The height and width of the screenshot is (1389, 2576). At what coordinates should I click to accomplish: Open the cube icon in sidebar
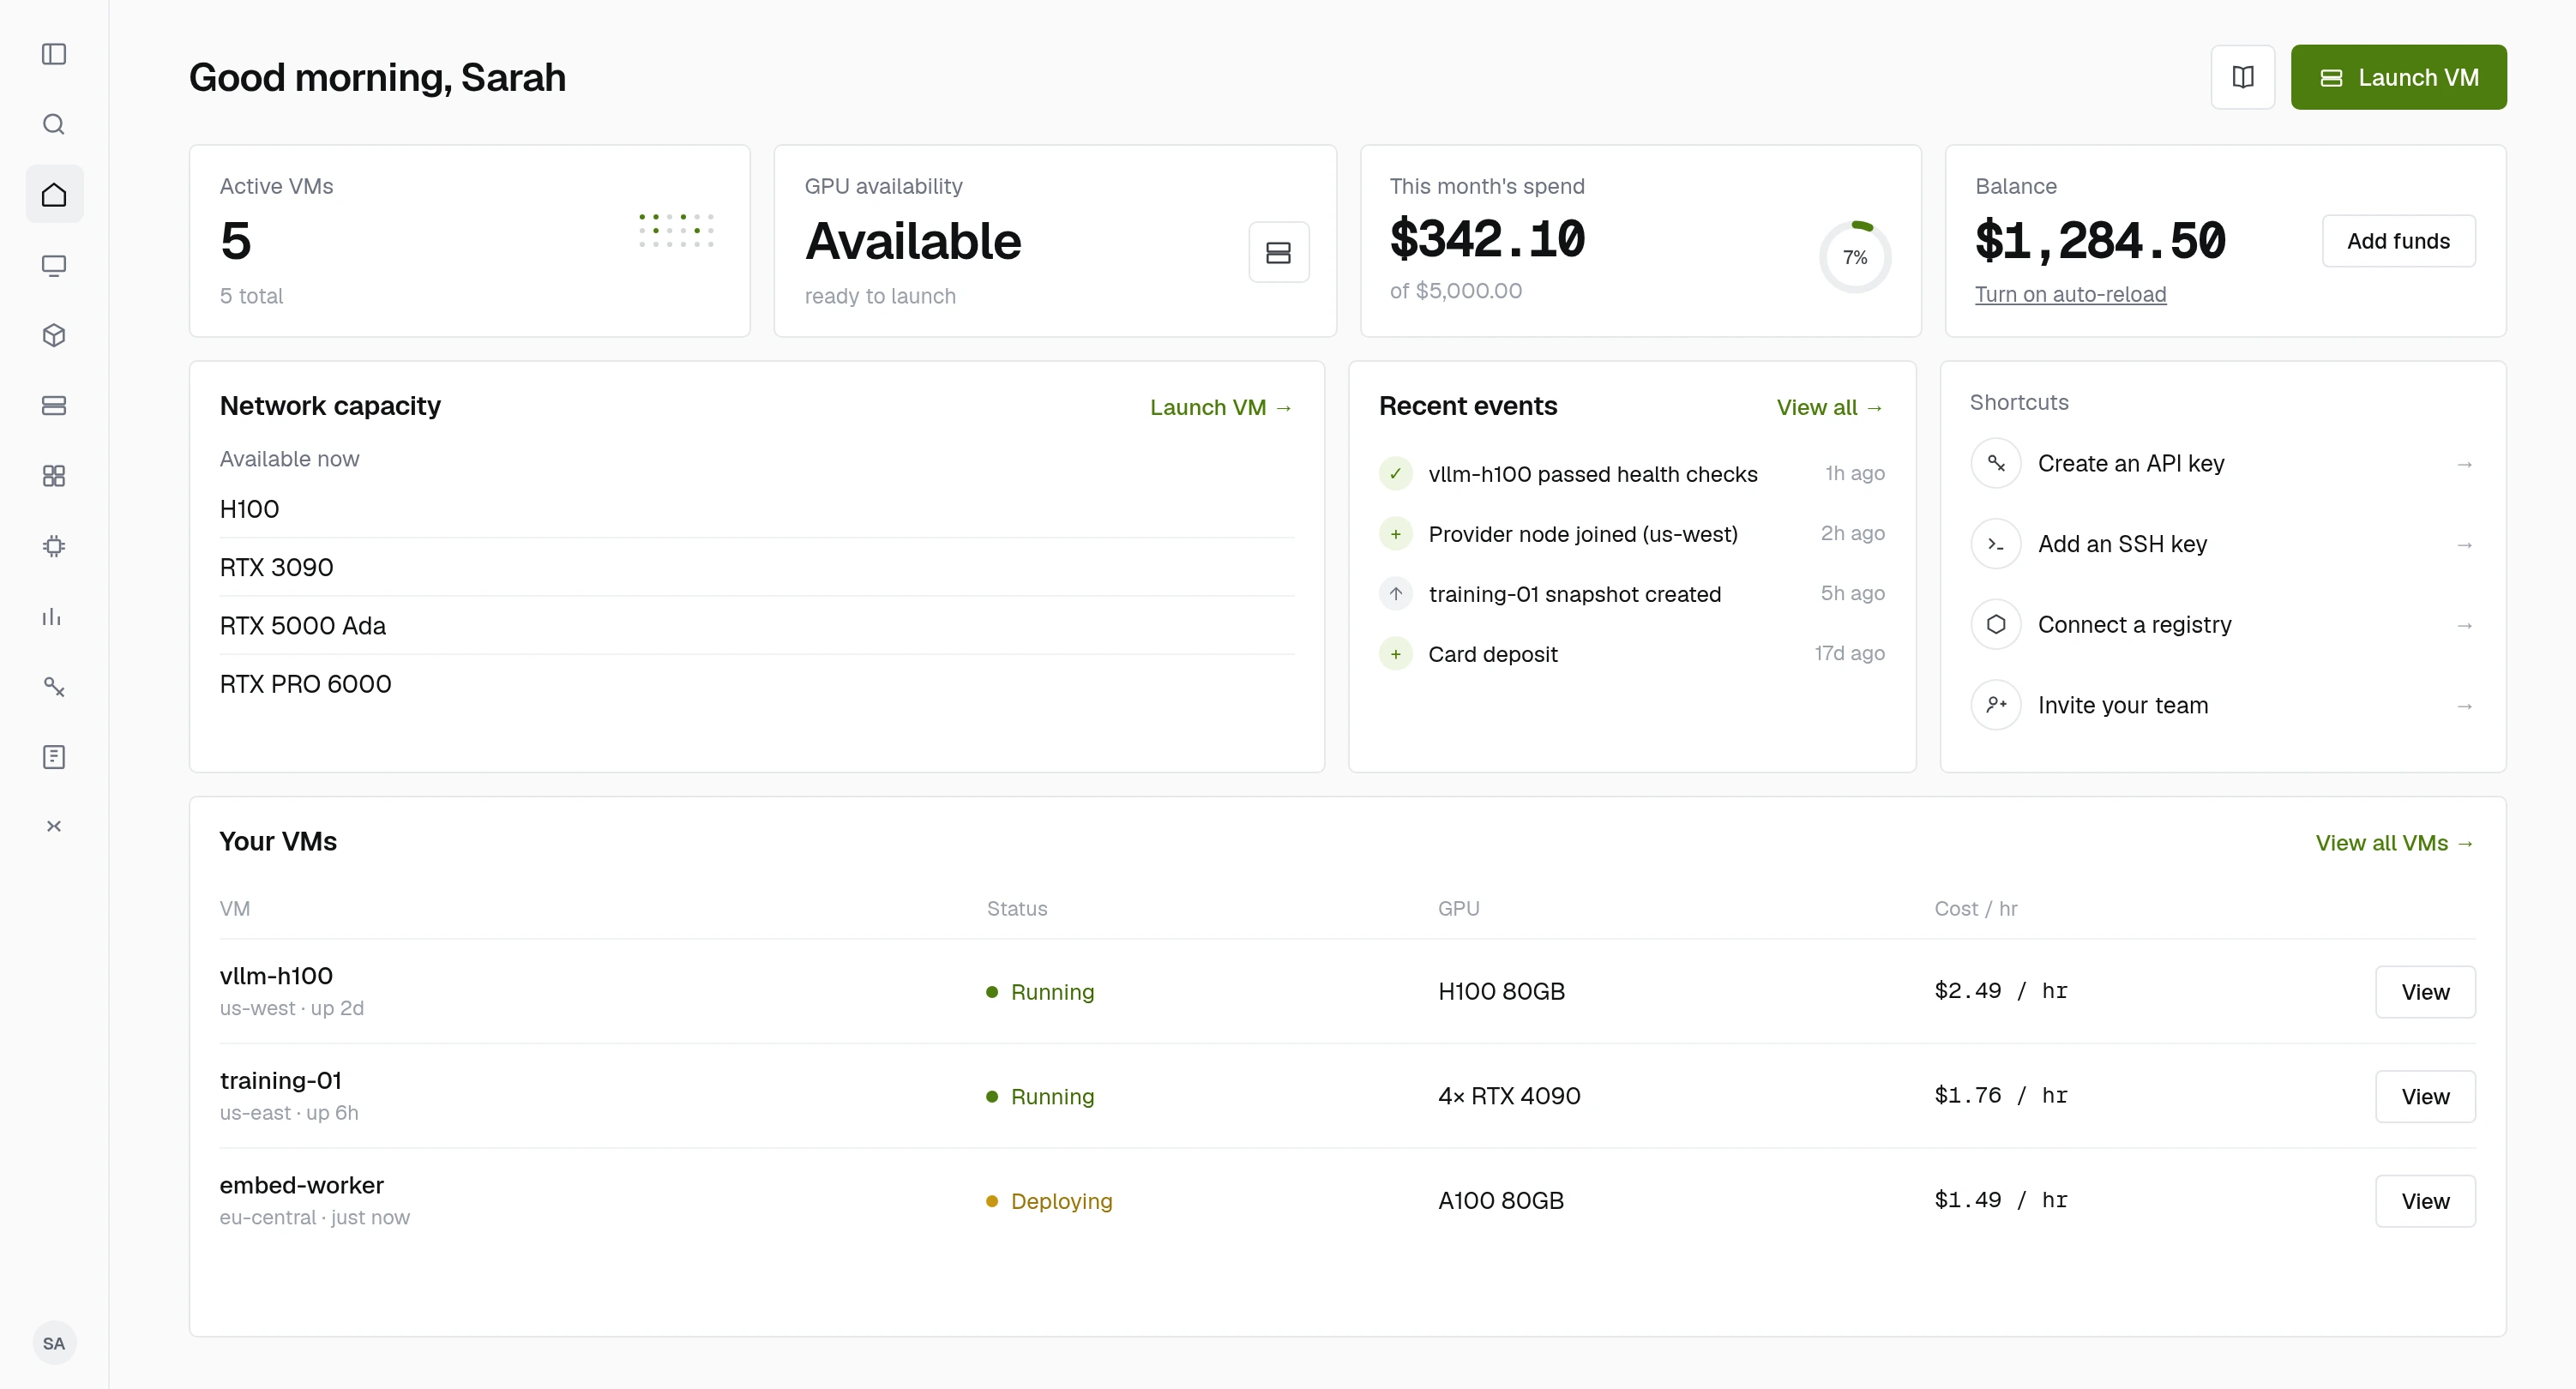[x=54, y=335]
